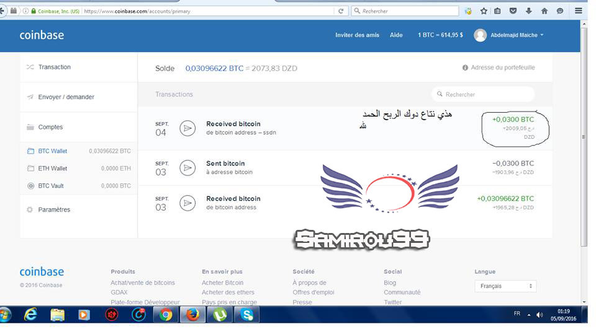596x334 pixels.
Task: Click the Firefox chat bubble icon
Action: tap(560, 11)
